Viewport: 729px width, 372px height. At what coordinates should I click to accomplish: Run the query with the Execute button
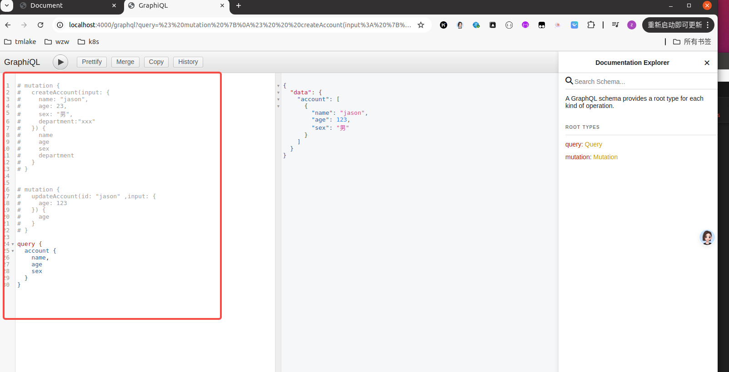click(60, 62)
